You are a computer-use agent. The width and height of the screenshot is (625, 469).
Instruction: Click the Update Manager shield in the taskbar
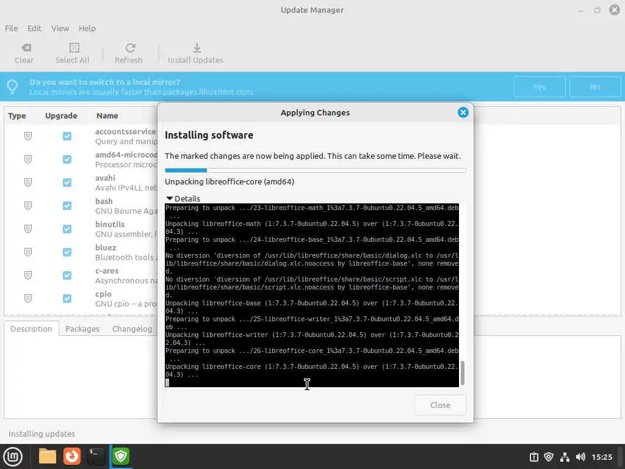(x=121, y=456)
